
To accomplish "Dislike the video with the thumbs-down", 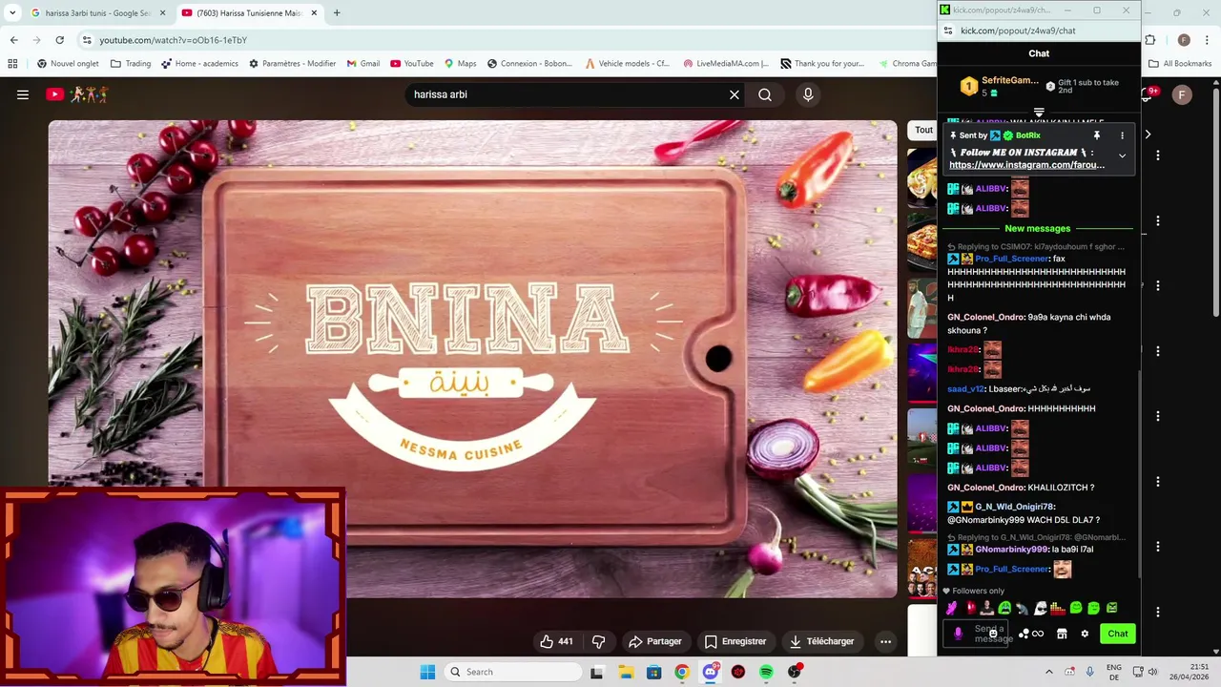I will (x=599, y=641).
